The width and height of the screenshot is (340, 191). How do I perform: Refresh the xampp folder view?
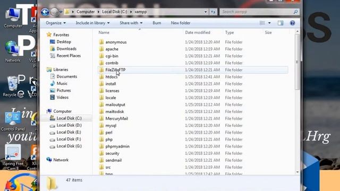tap(213, 12)
